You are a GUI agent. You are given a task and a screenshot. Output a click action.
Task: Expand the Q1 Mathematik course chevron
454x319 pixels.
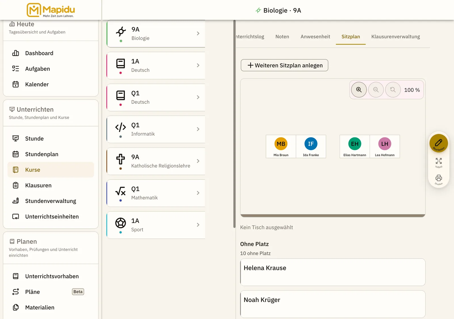198,193
